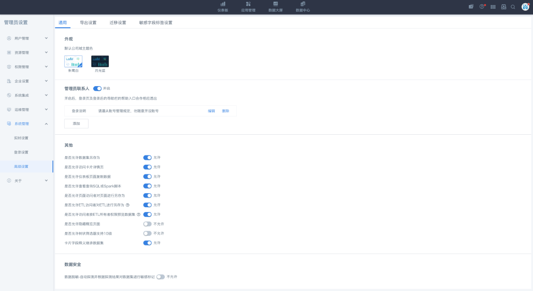Click 编辑 link for 登录说明 row
Screen dimensions: 533x291
[x=211, y=111]
